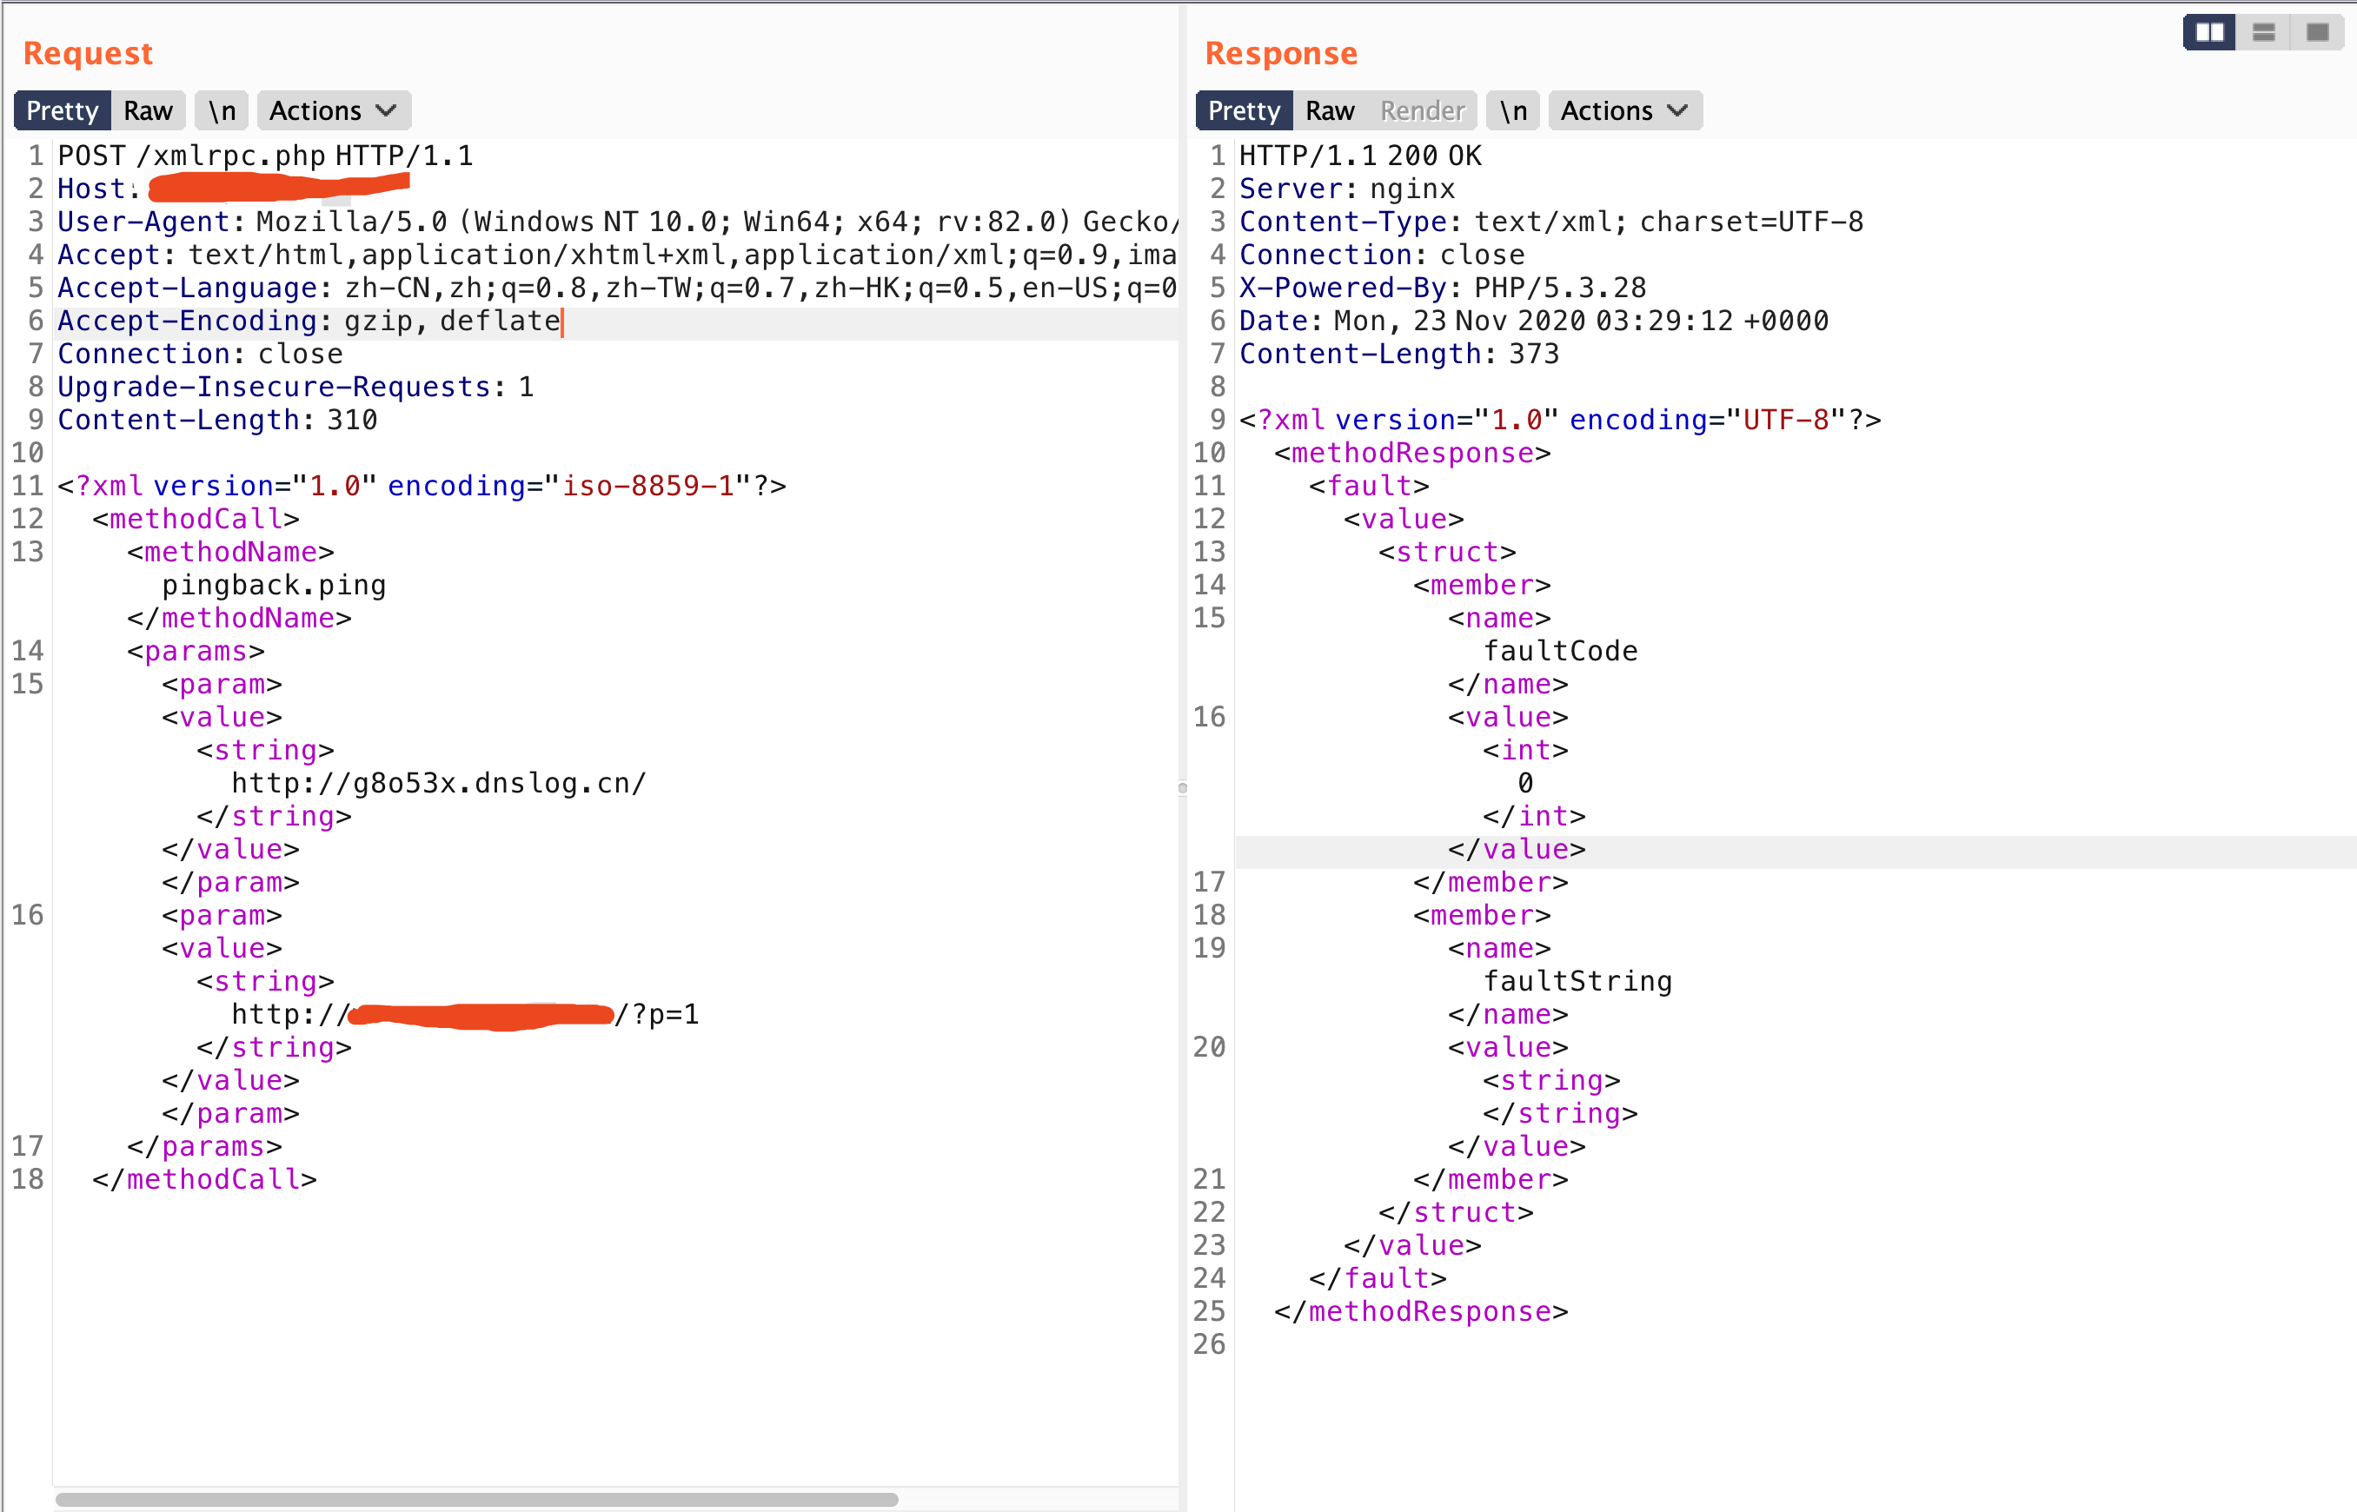Toggle Response \n non-printable characters button

click(1513, 111)
